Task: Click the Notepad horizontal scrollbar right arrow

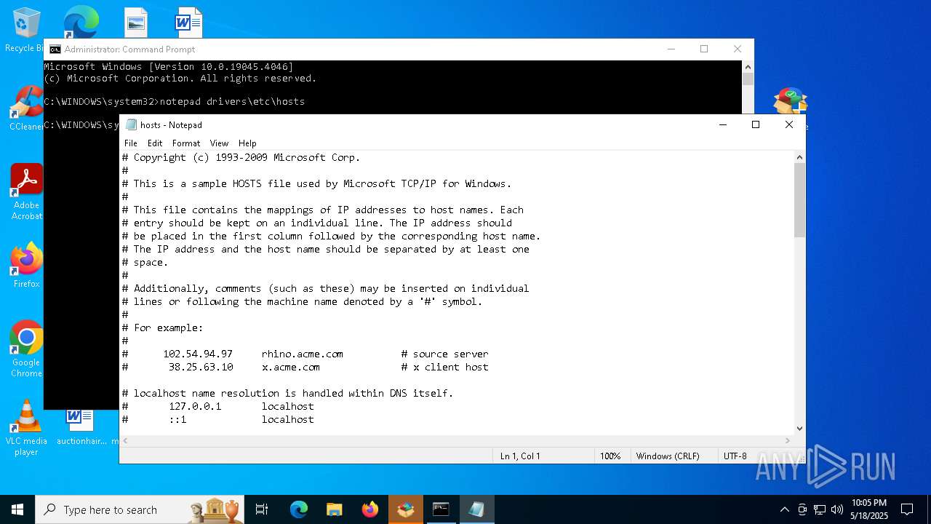Action: (x=787, y=440)
